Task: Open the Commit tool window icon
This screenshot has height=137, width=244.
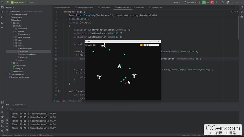Action: click(2, 12)
